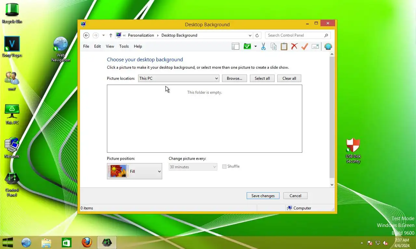Image resolution: width=416 pixels, height=249 pixels.
Task: Click the Browse... button
Action: tap(234, 78)
